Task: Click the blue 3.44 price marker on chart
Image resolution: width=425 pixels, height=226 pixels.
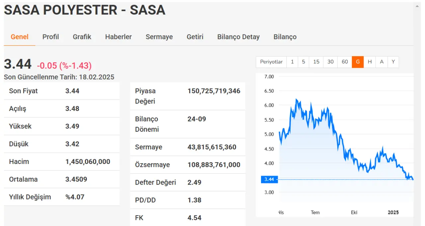Action: pyautogui.click(x=269, y=180)
